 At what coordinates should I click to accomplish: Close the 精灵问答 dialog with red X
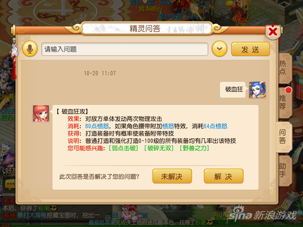273,31
